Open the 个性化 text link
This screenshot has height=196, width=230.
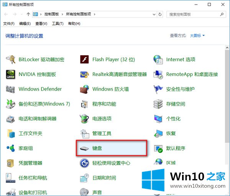[173, 119]
